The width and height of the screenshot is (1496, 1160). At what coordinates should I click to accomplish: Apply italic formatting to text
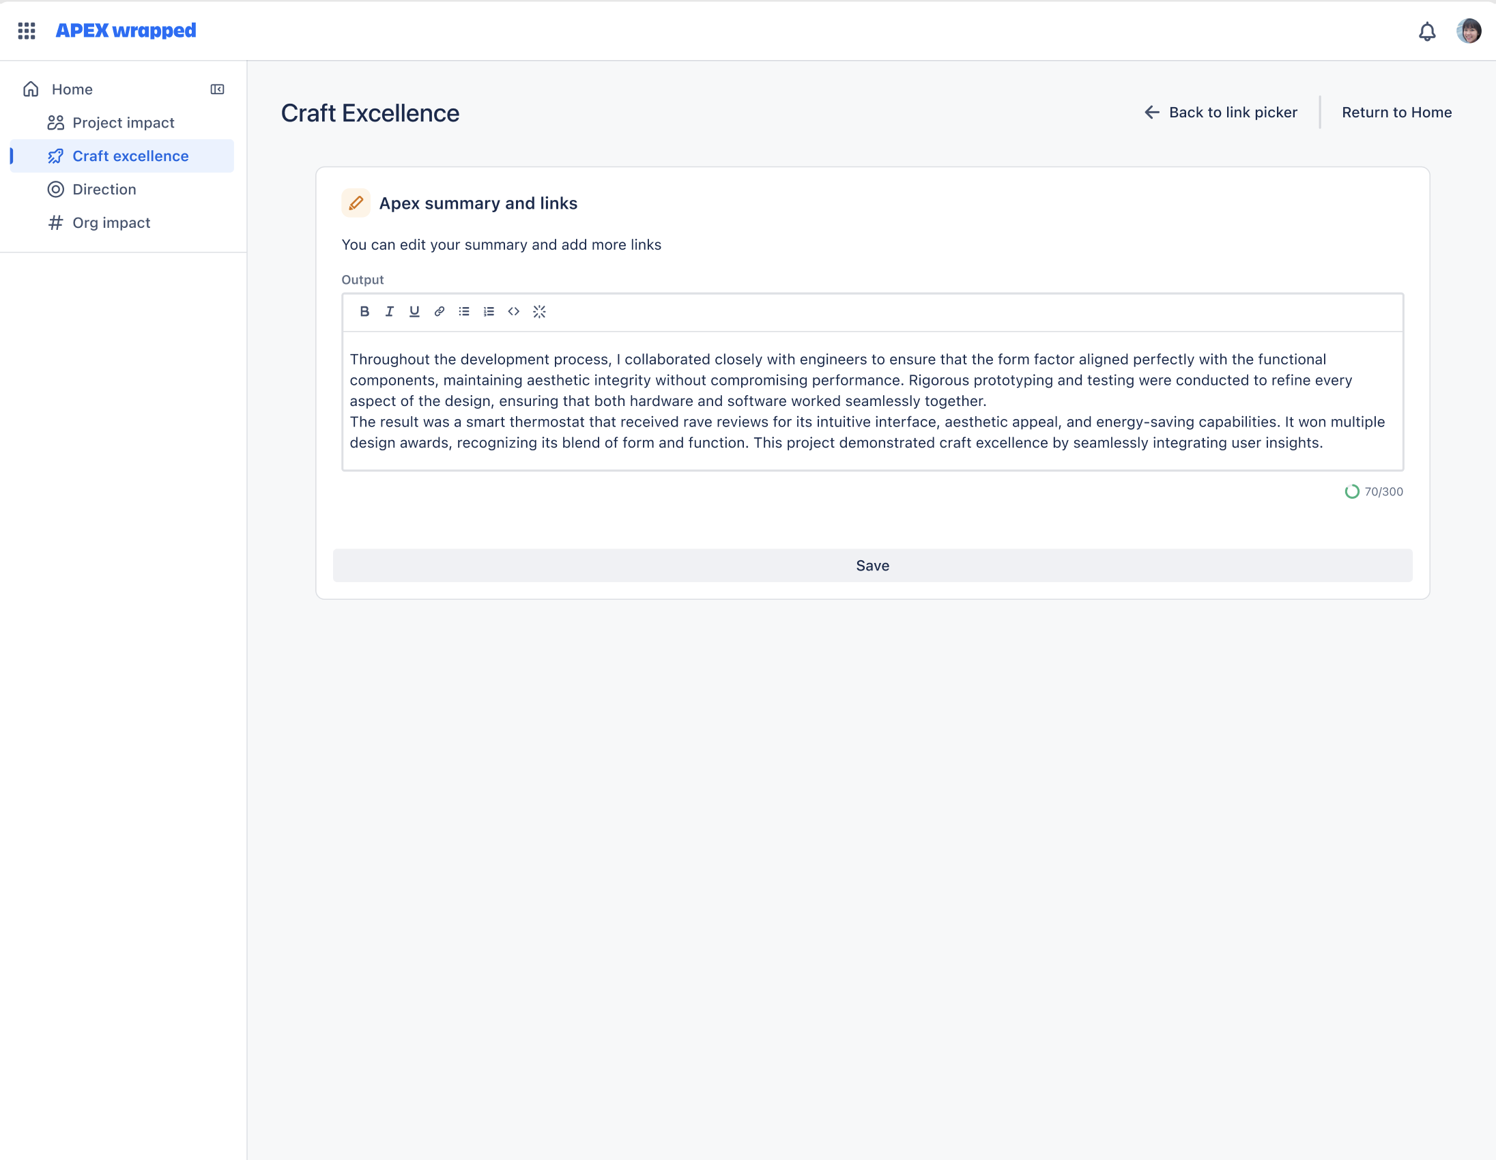point(389,312)
